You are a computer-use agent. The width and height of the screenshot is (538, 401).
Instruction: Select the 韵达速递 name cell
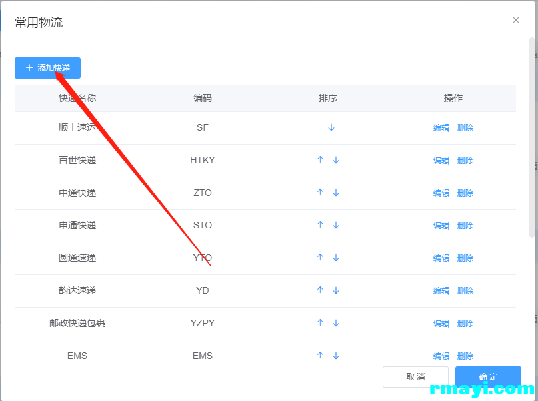click(x=77, y=290)
